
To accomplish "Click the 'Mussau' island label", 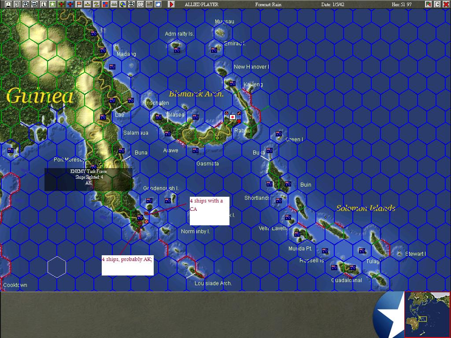I will click(225, 22).
